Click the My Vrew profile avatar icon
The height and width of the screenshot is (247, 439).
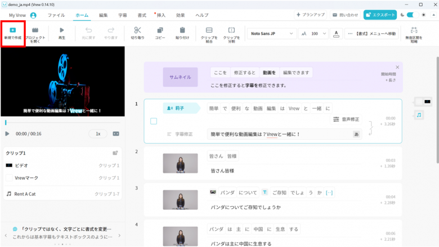point(33,15)
